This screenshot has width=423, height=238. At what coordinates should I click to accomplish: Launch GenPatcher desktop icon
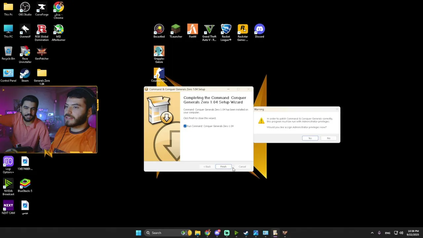tap(42, 53)
